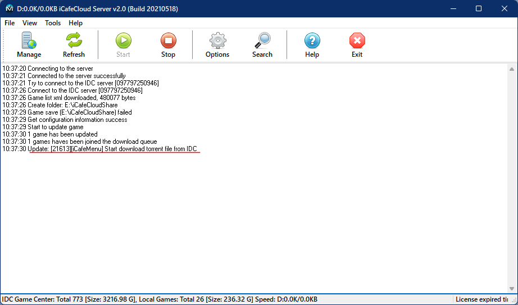Viewport: 518px width, 305px height.
Task: Select the underlined iCafeMenu update log line
Action: pyautogui.click(x=113, y=149)
